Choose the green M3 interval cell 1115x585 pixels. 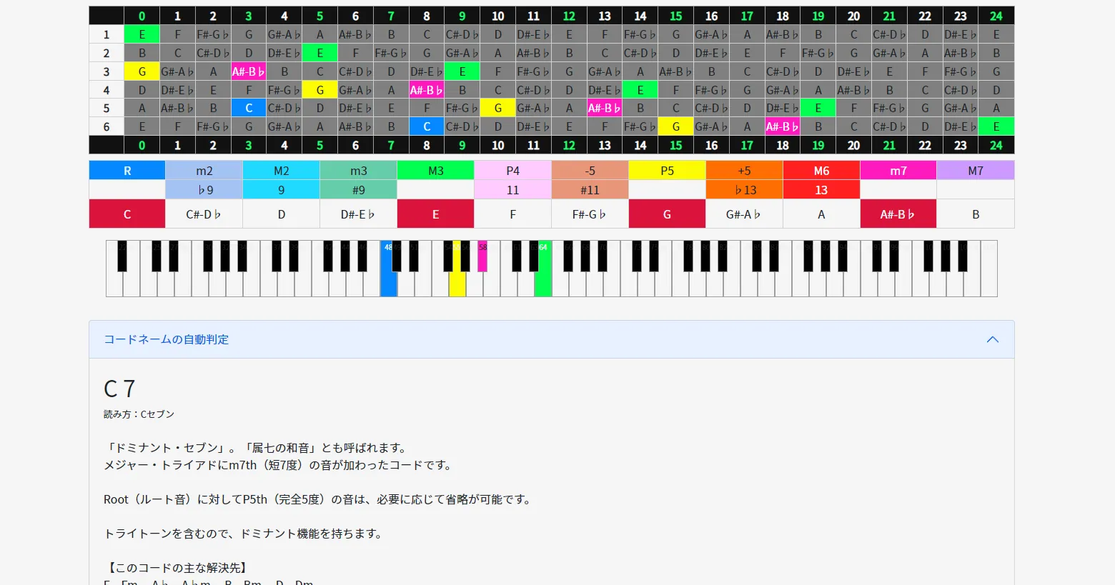(x=436, y=171)
